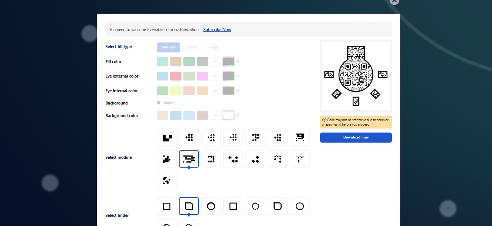This screenshot has height=226, width=492.
Task: Click the Background color HEX field
Action: [x=216, y=116]
